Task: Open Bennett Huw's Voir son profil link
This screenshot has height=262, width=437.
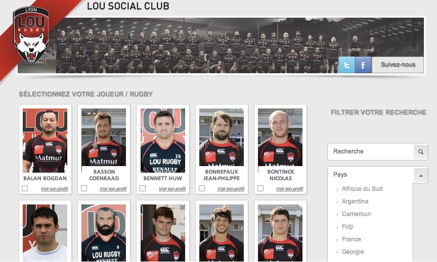Action: pyautogui.click(x=172, y=189)
